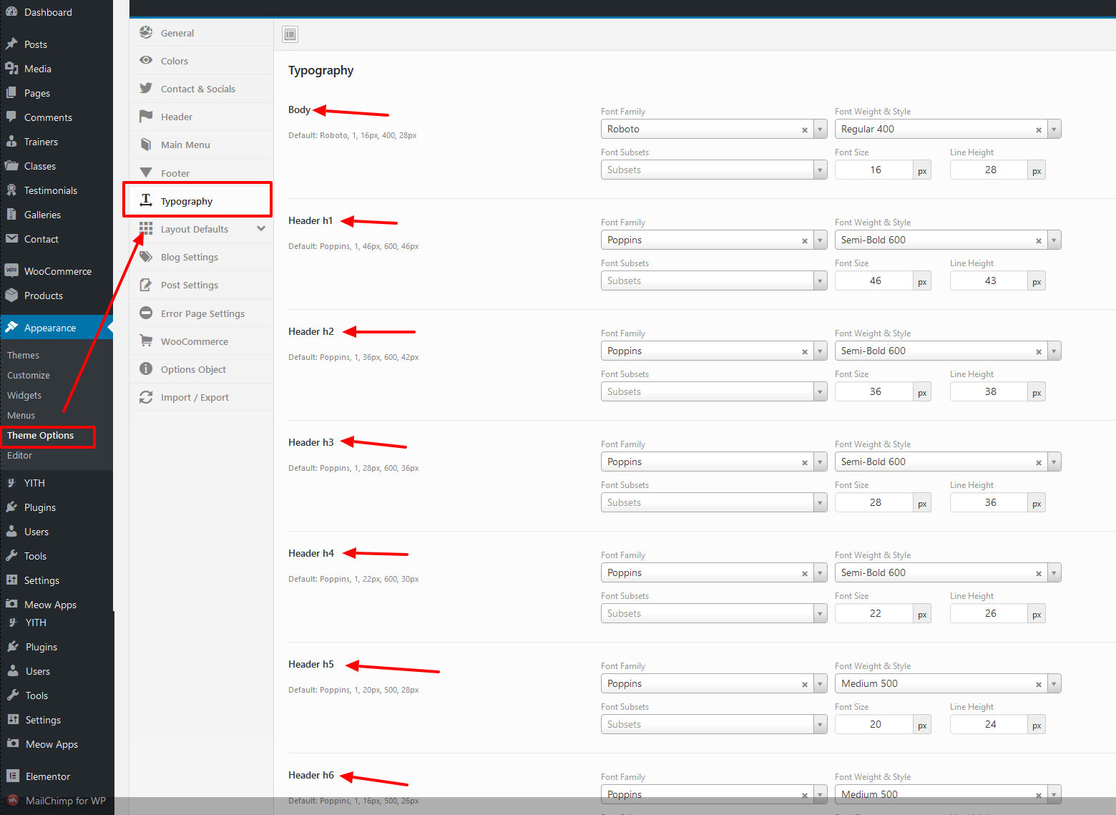
Task: Click the Products box icon
Action: point(11,296)
